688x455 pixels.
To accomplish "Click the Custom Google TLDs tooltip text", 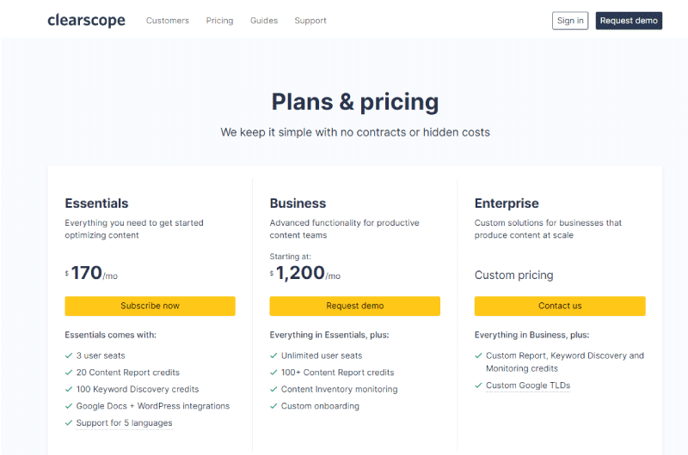I will pyautogui.click(x=528, y=385).
